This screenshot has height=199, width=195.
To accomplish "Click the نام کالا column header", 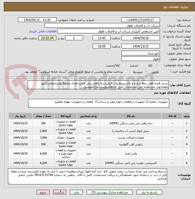I will pos(131,116).
